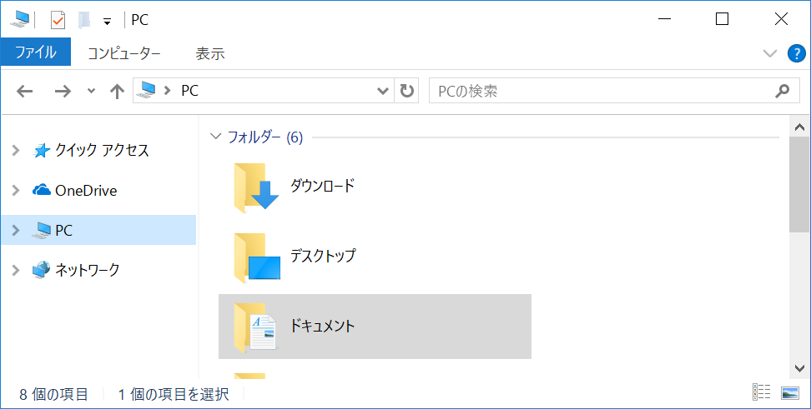Refresh the current PC view
This screenshot has height=409, width=811.
coord(407,91)
